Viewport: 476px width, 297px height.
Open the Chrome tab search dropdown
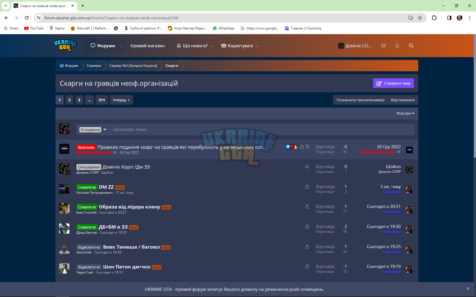(6, 6)
